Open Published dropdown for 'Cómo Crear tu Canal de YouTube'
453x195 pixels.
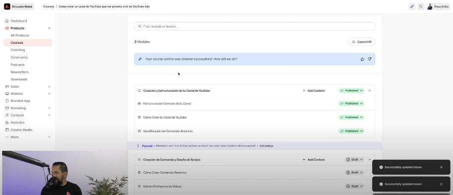(351, 117)
